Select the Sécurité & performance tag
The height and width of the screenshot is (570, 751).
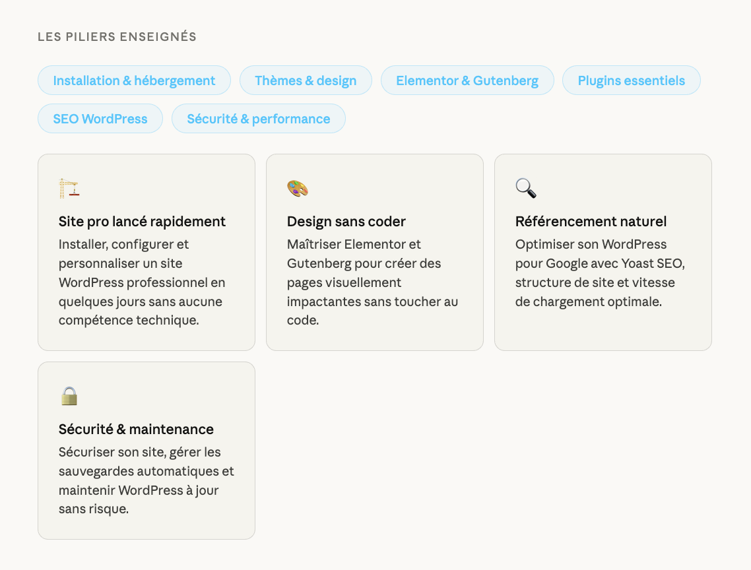[x=258, y=119]
